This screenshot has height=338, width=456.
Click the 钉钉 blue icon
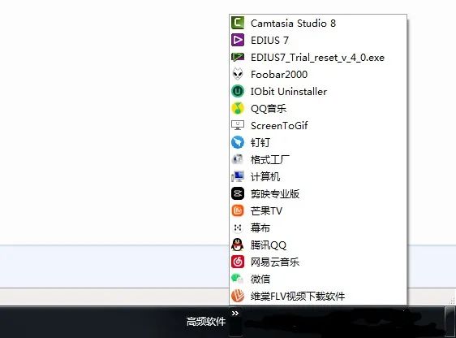(238, 142)
